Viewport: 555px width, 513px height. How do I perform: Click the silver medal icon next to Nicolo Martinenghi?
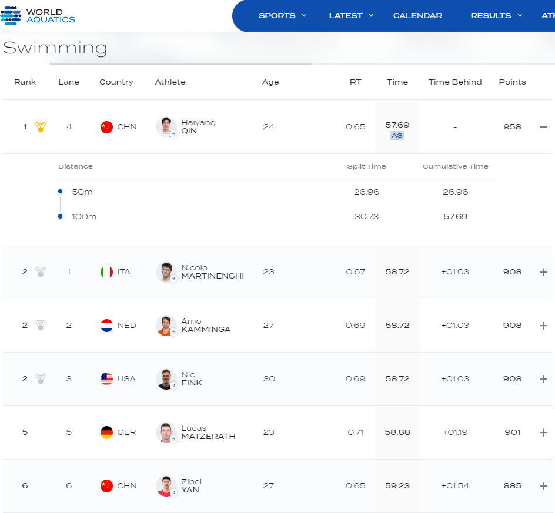coord(41,271)
